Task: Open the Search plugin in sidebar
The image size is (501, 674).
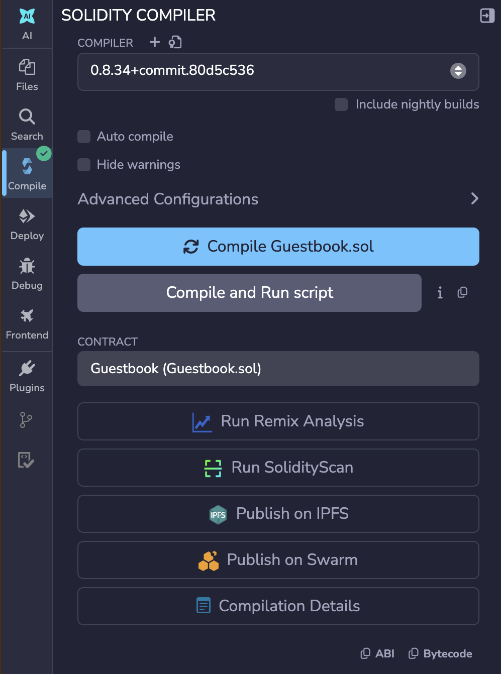Action: point(27,125)
